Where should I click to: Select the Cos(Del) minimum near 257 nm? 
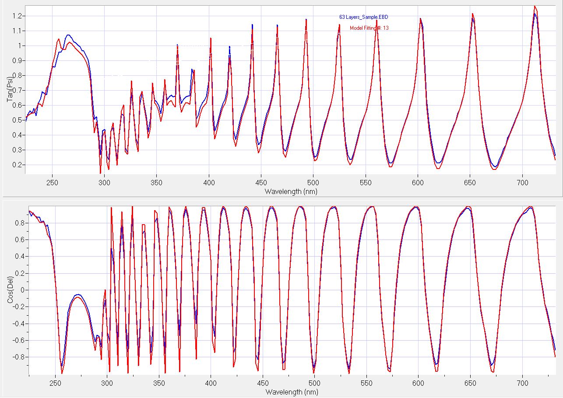click(x=62, y=373)
